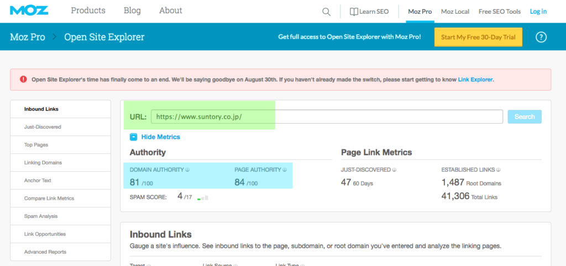Image resolution: width=566 pixels, height=266 pixels.
Task: Click Page Authority info icon
Action: pos(285,170)
